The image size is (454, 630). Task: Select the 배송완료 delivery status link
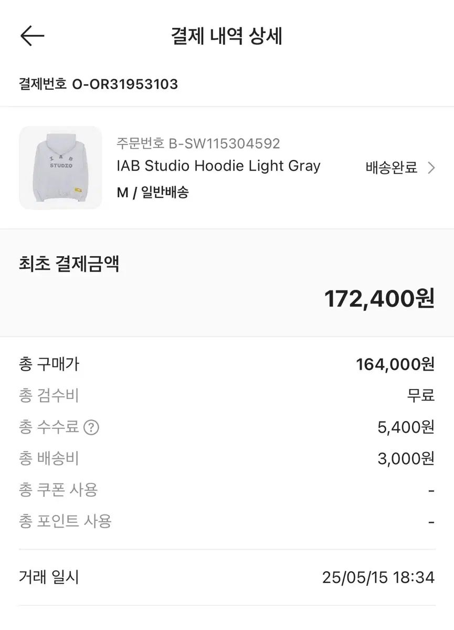tap(392, 168)
